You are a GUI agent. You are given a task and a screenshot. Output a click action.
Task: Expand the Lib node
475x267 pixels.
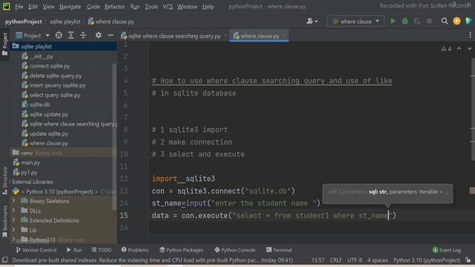13,230
